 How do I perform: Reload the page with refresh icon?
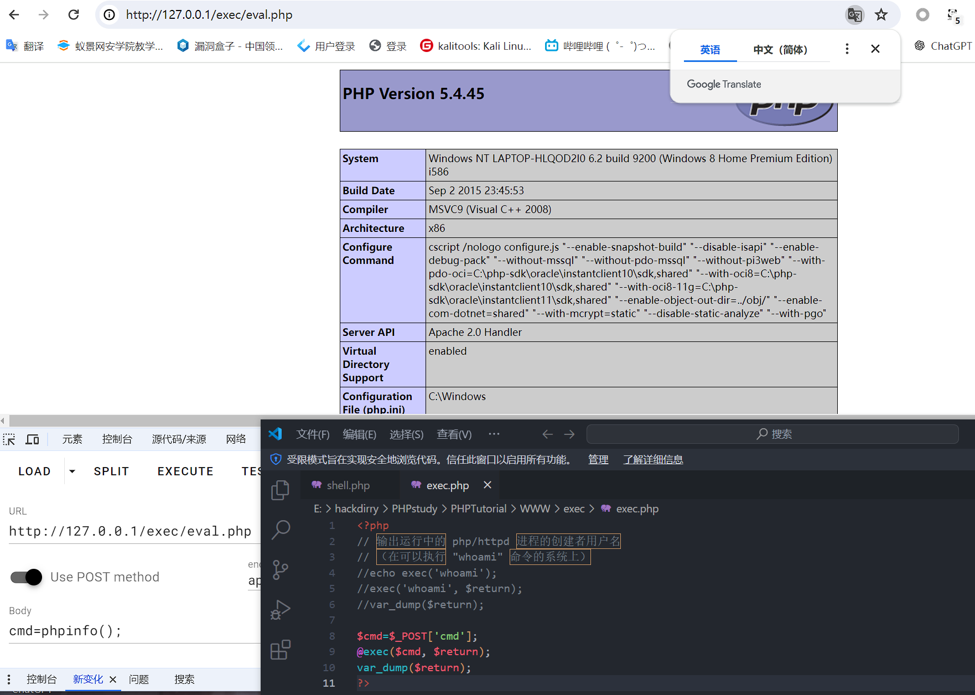[74, 15]
